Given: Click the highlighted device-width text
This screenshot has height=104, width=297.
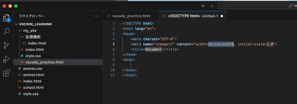Looking at the screenshot, I should [221, 44].
